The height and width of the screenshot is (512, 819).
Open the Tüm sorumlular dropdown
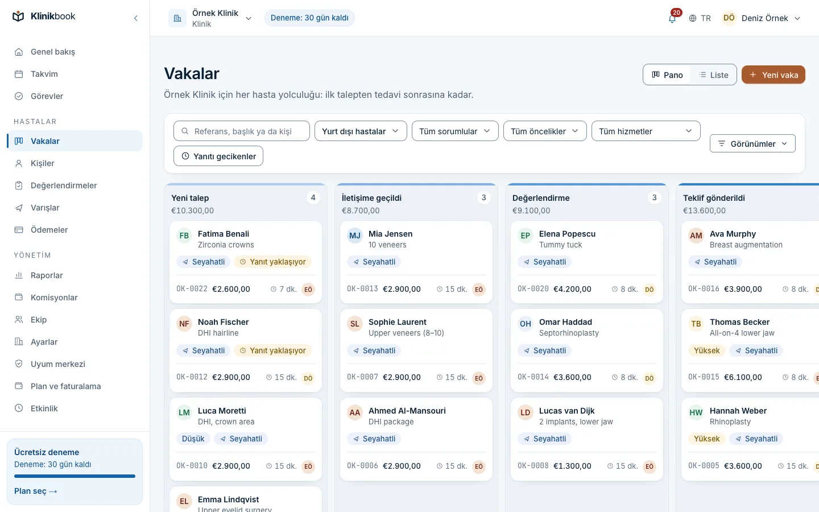coord(455,131)
